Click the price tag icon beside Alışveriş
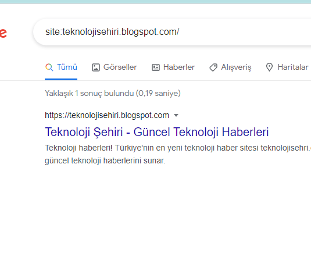The width and height of the screenshot is (311, 257). click(213, 67)
